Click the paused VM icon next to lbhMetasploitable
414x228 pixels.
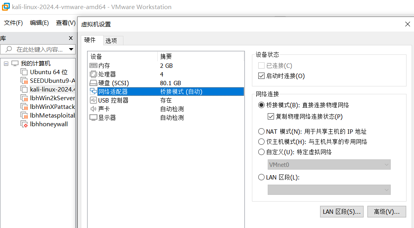pos(24,116)
